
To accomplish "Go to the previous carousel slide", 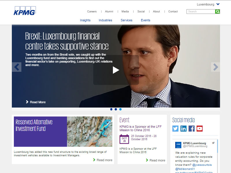I will 17,67.
